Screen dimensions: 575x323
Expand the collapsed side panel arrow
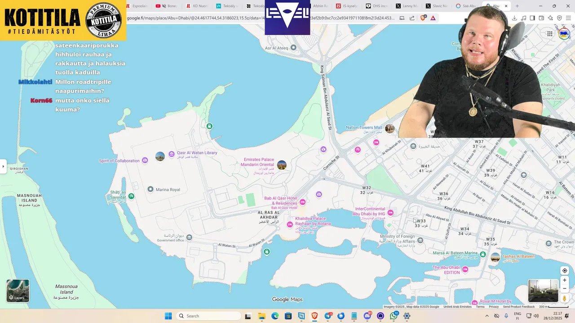pos(3,166)
